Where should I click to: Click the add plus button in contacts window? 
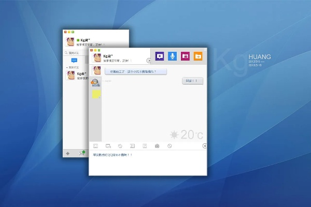(x=67, y=153)
